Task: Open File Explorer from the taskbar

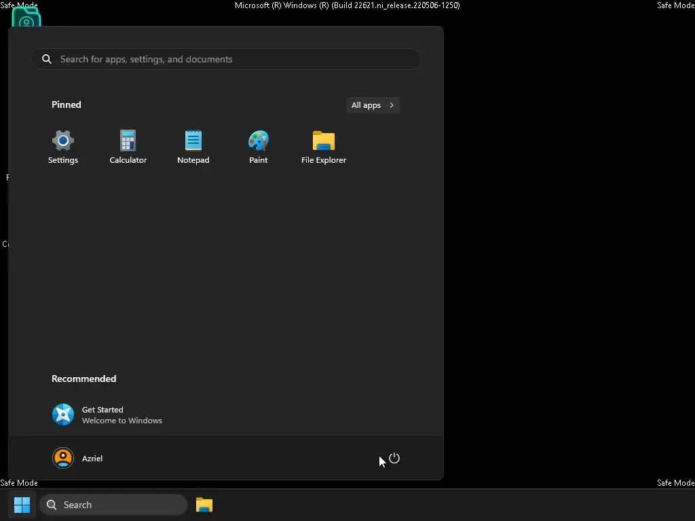Action: point(204,505)
